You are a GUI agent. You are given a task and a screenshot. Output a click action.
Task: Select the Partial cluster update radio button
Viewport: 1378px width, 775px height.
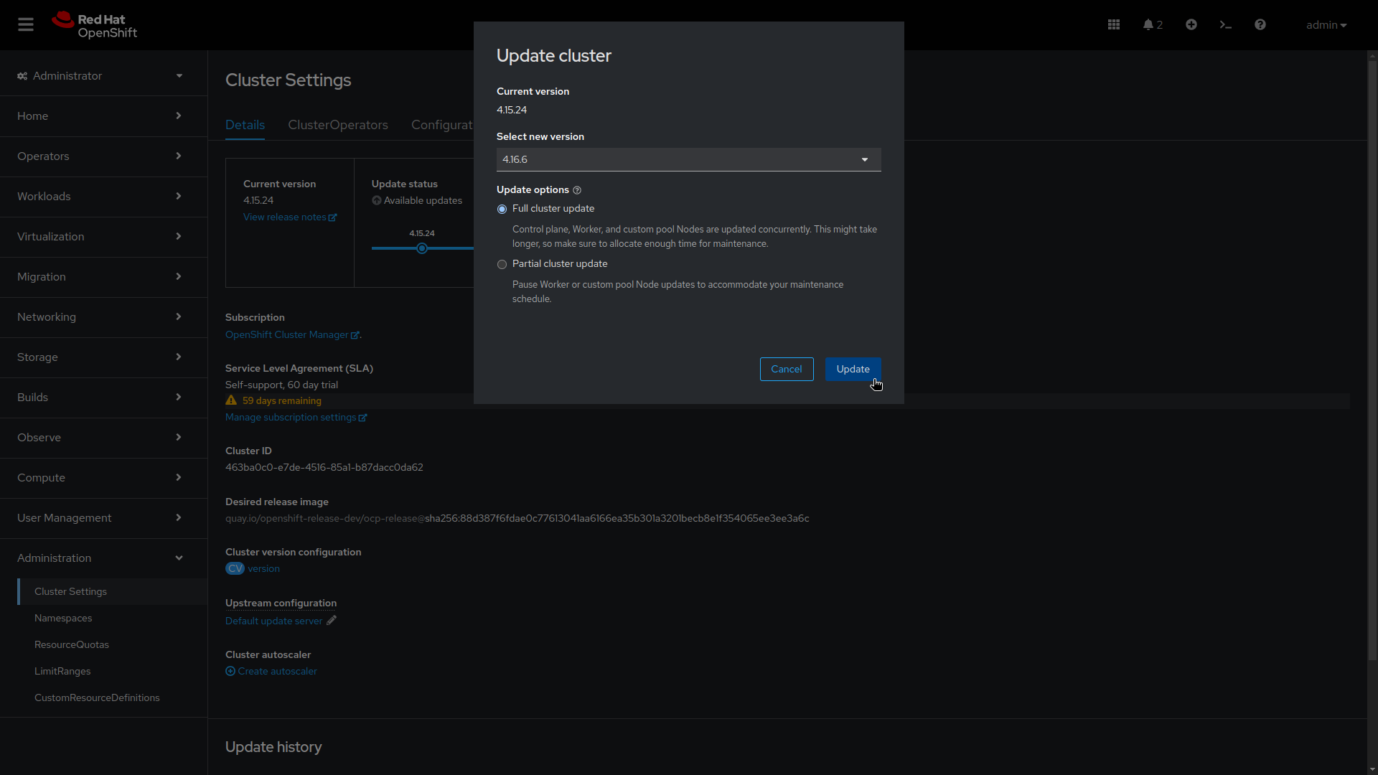point(502,265)
